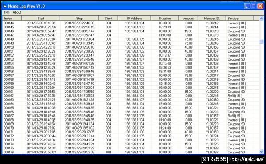
Task: Sort by the Stop column header
Action: [79, 18]
